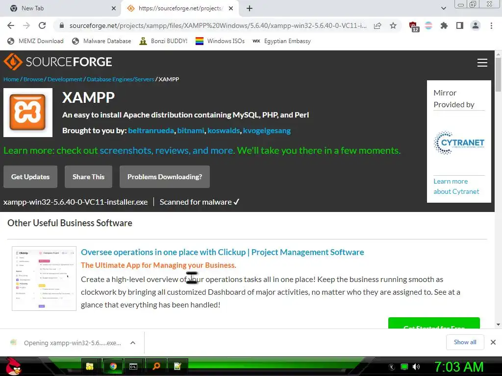Screen dimensions: 502x376
Task: Open bitnami author profile link
Action: (x=191, y=130)
